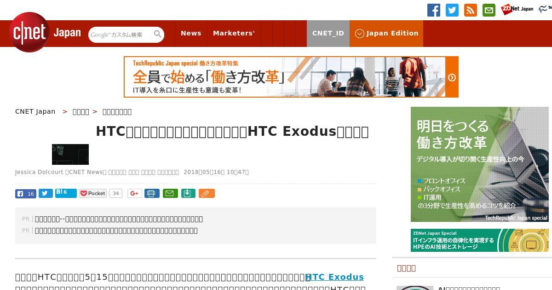This screenshot has height=290, width=552.
Task: Open the Twitter icon in top bar
Action: coord(452,10)
